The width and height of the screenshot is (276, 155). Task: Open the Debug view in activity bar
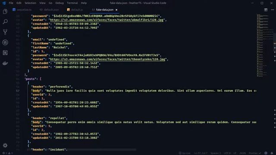click(5, 42)
